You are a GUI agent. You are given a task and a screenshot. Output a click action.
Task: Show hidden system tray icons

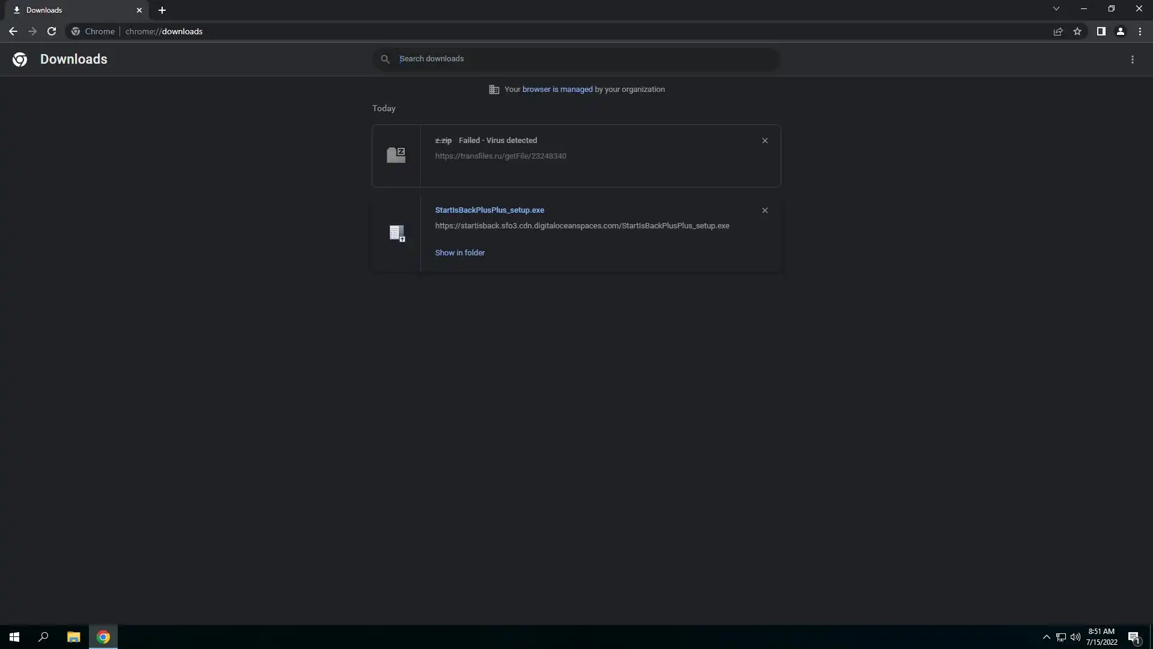[1046, 637]
